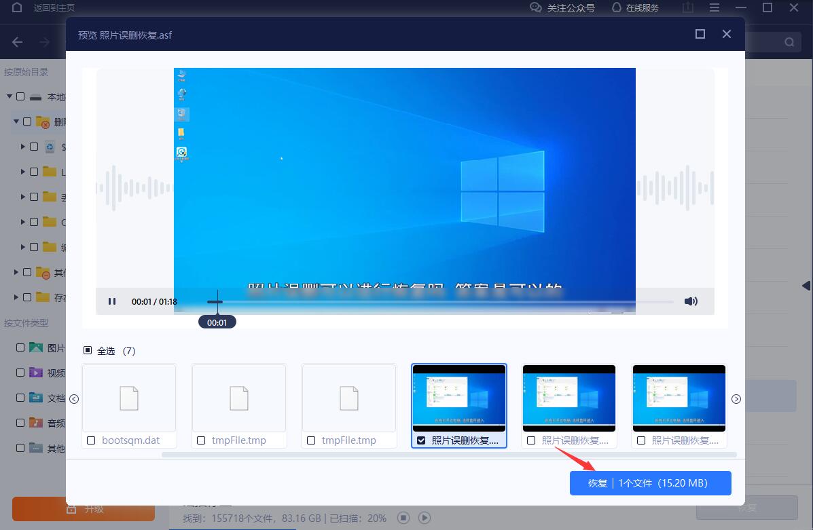Go to previous thumbnails with left arrow
Screen dimensions: 813x530
(74, 399)
